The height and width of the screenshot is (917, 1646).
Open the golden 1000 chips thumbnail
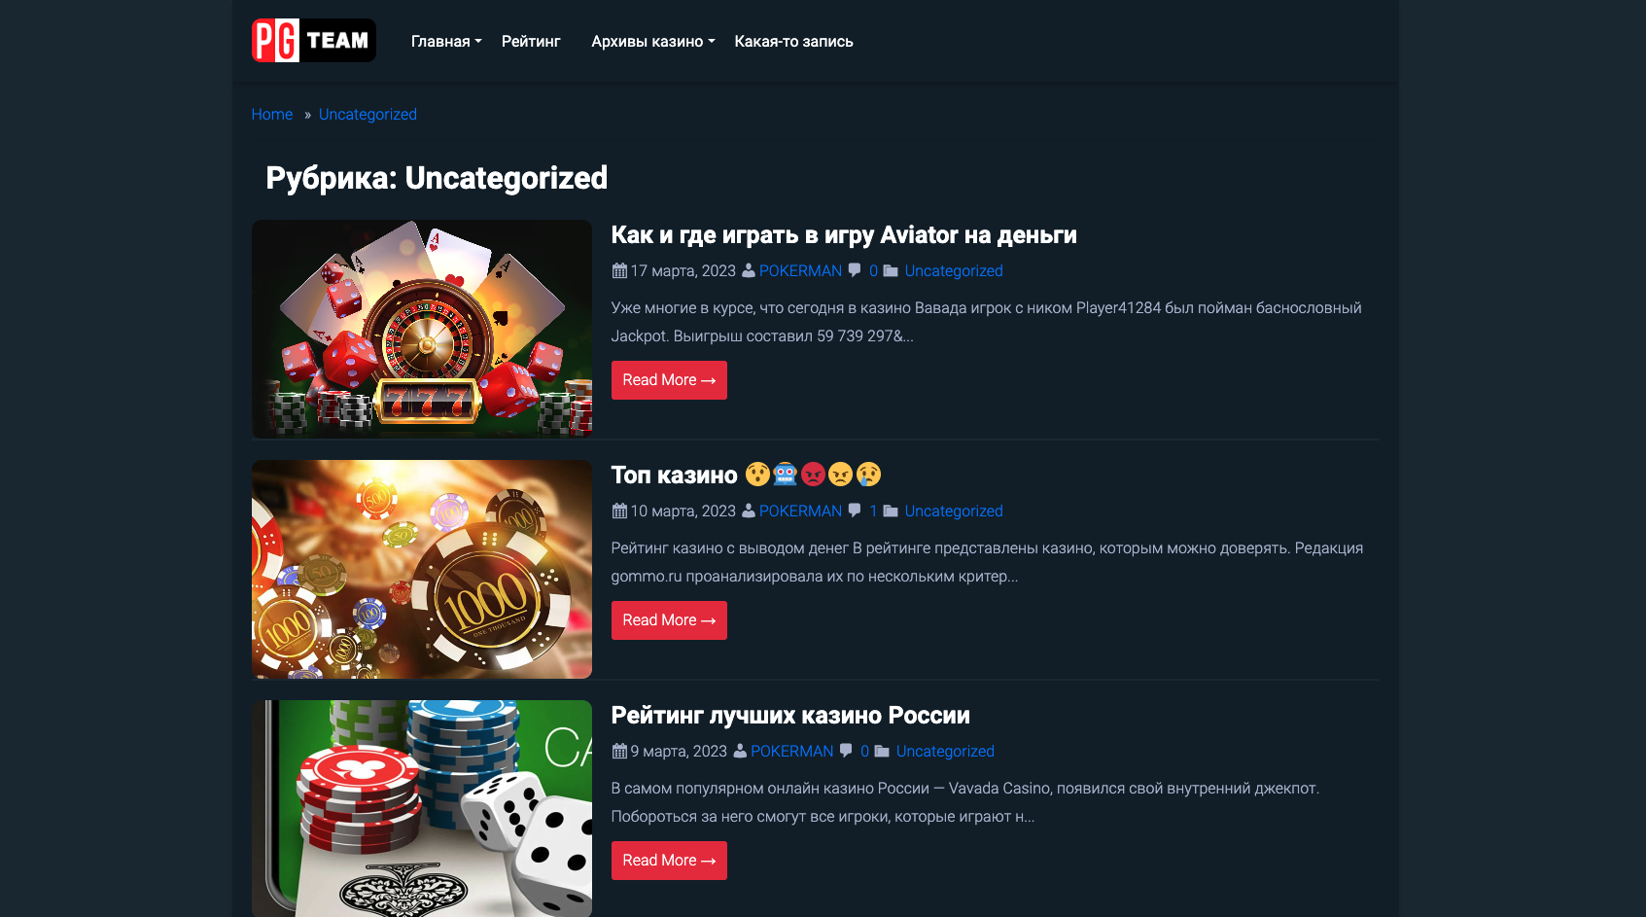click(422, 569)
